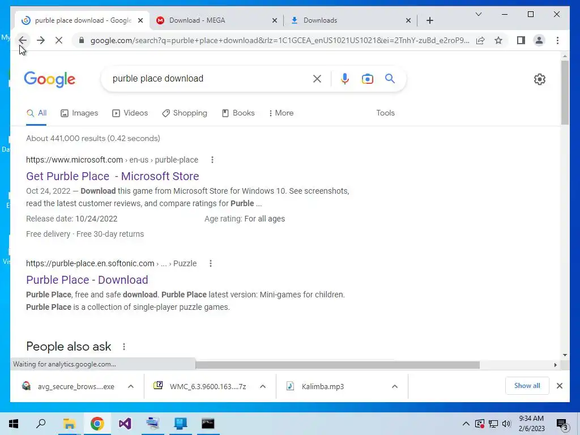Open Visual Studio from the taskbar

125,424
